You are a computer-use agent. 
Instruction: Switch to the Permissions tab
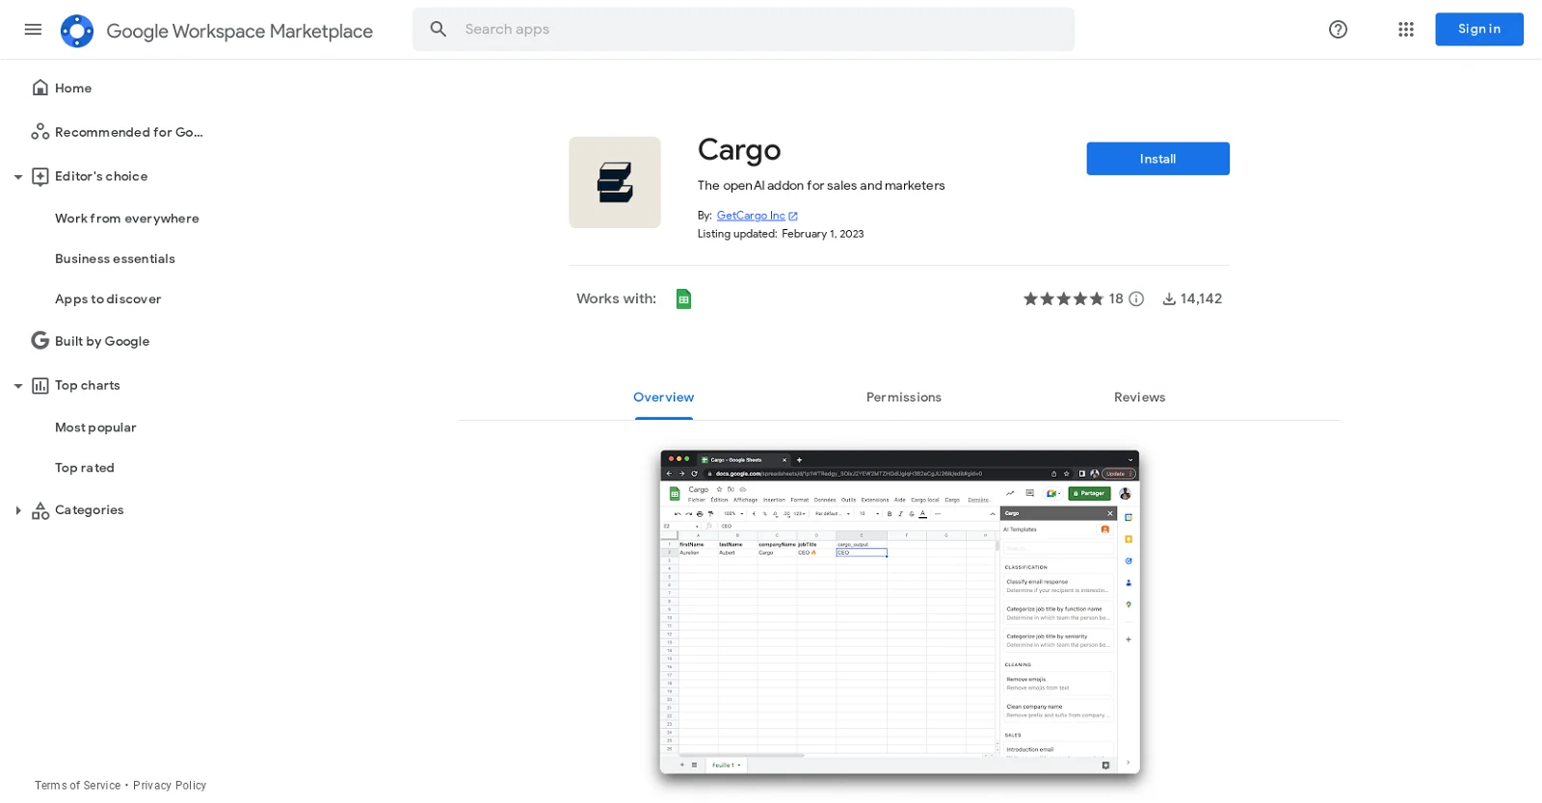[x=903, y=398]
